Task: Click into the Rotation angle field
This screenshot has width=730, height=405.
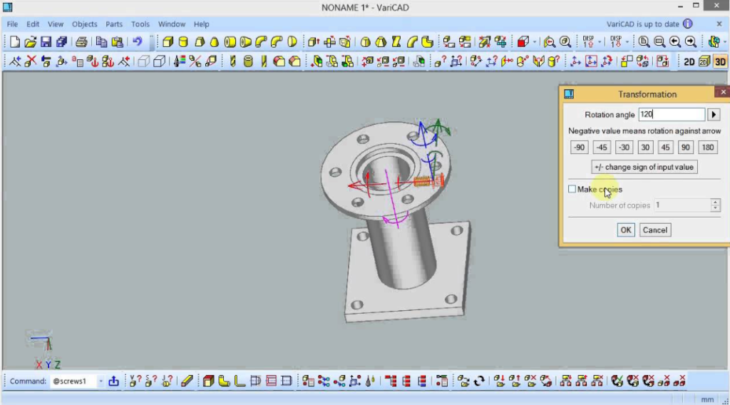Action: pyautogui.click(x=672, y=115)
